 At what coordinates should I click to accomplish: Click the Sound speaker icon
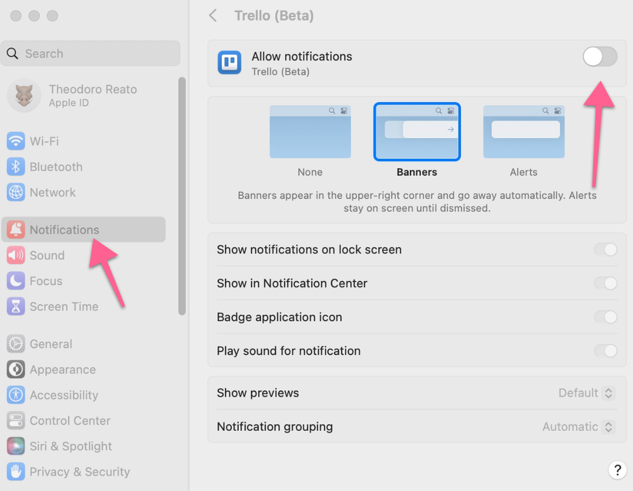(16, 255)
